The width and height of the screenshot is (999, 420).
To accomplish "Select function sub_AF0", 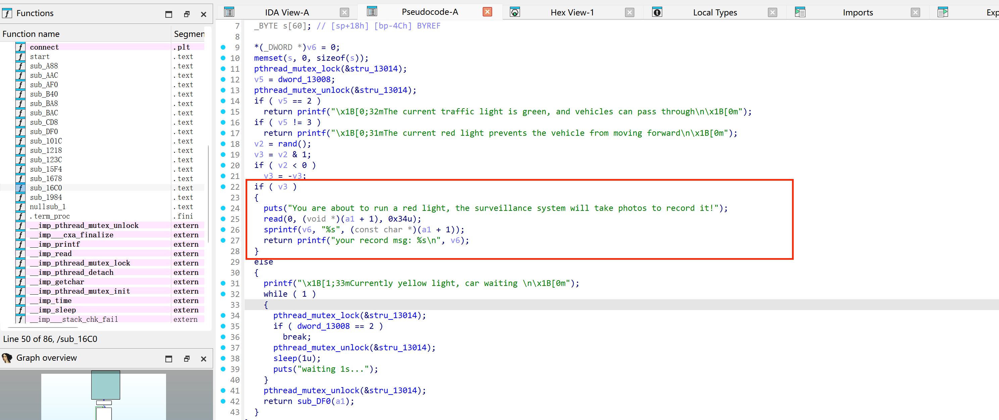I will click(x=102, y=84).
